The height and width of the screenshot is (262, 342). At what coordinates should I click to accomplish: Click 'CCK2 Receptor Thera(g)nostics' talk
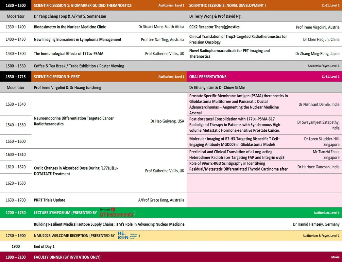214,27
